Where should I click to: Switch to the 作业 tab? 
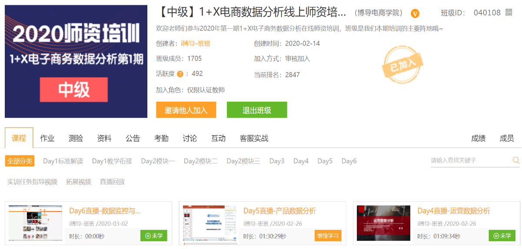[47, 138]
